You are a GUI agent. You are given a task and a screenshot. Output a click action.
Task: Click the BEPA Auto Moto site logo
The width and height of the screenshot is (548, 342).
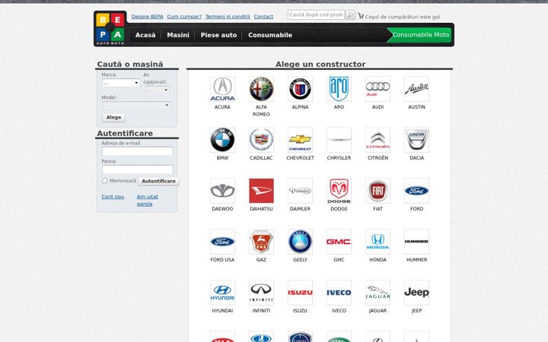110,29
